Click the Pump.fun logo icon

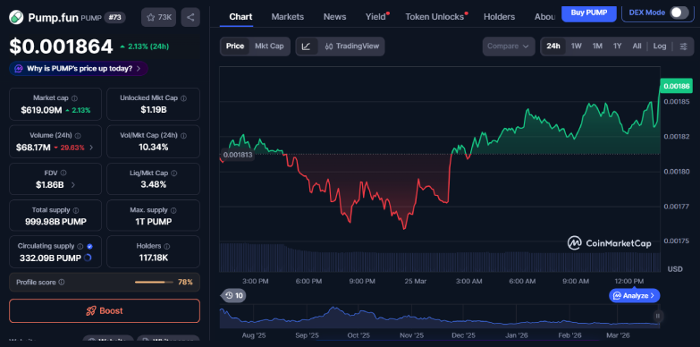click(16, 17)
